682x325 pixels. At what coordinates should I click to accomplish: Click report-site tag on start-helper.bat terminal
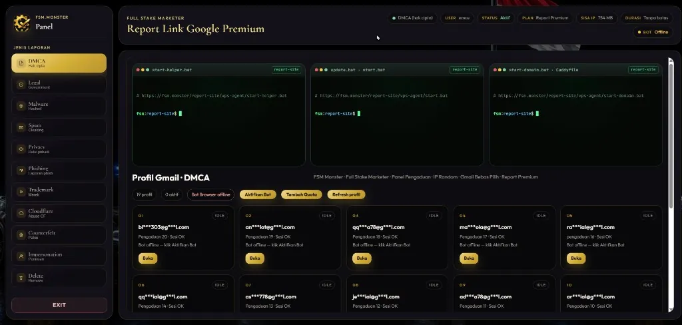coord(286,70)
